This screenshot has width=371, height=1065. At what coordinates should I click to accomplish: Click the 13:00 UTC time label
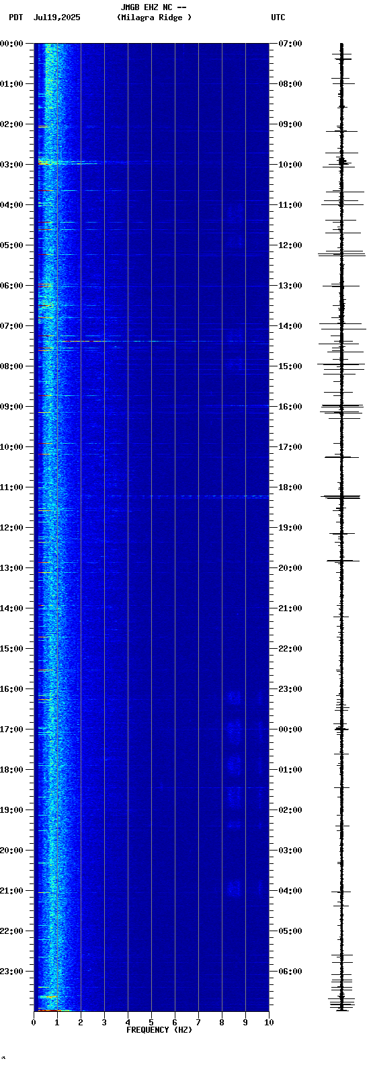(x=290, y=286)
